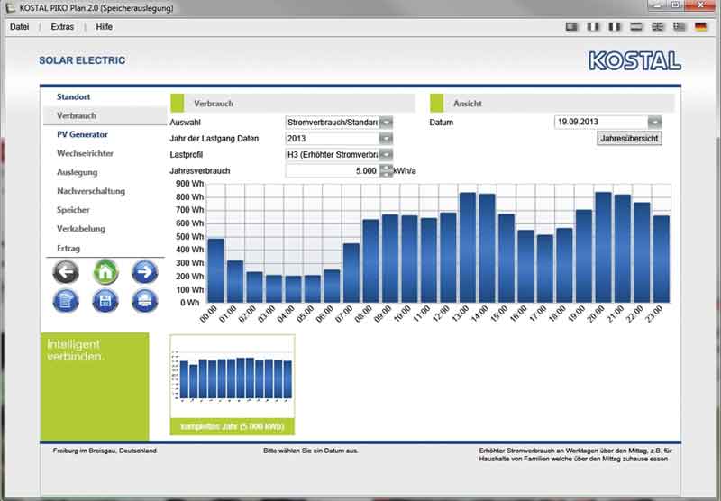The height and width of the screenshot is (501, 721).
Task: Decrease Jahresverbrauch with the down spinner
Action: click(x=387, y=174)
